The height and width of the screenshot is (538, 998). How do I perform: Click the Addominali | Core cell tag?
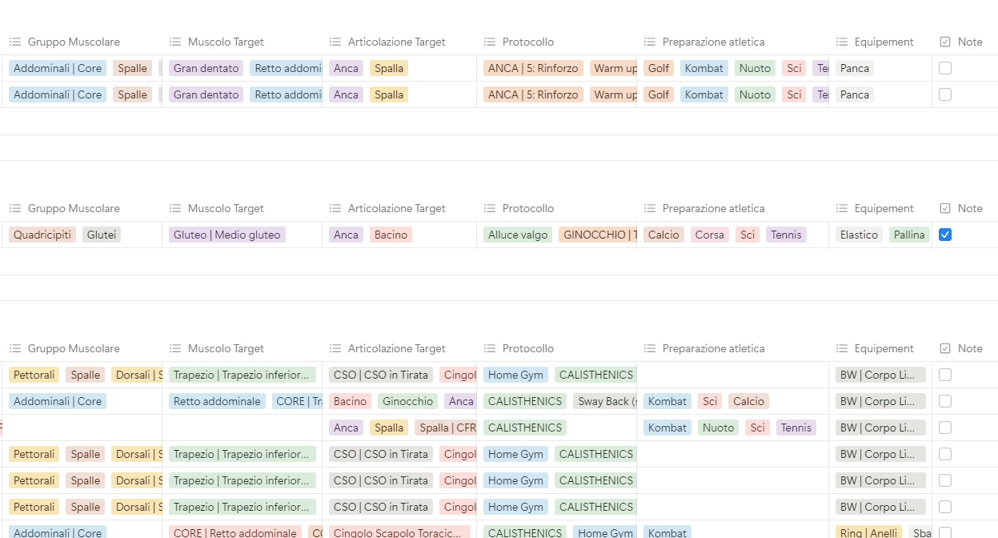57,68
